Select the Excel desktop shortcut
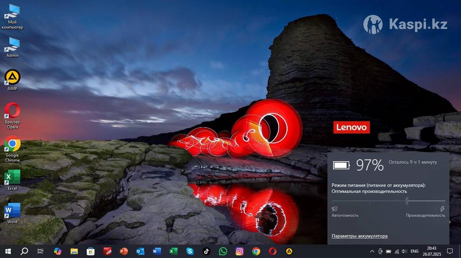Viewport: 461px width, 258px height. pos(12,180)
